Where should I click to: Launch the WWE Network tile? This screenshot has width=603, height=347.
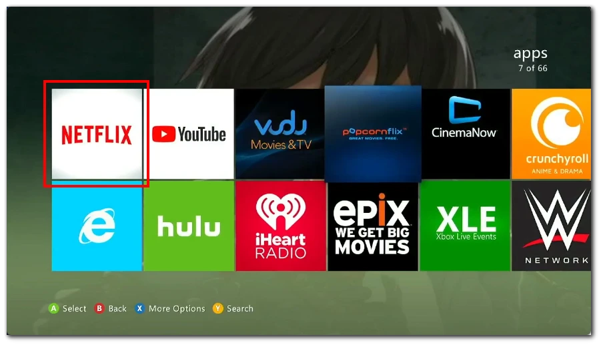(551, 226)
